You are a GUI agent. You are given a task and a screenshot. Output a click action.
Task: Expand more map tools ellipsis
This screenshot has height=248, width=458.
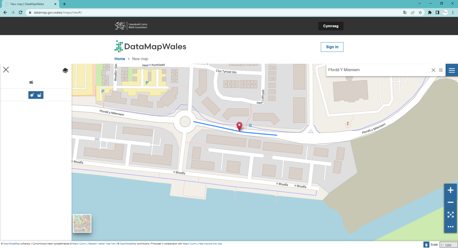click(451, 227)
